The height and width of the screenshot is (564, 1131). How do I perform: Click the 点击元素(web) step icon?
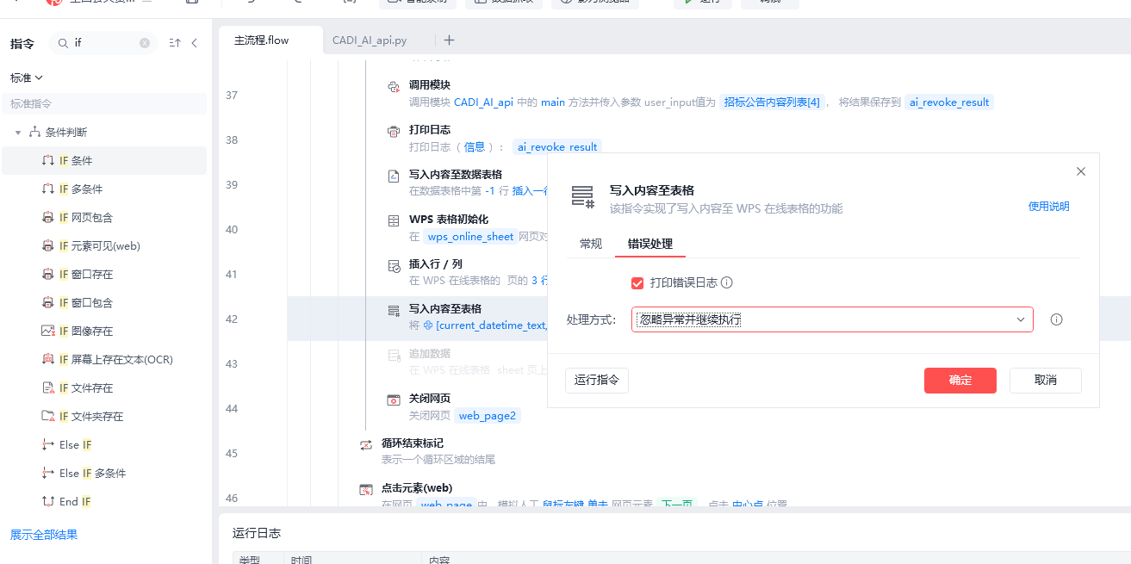(366, 489)
